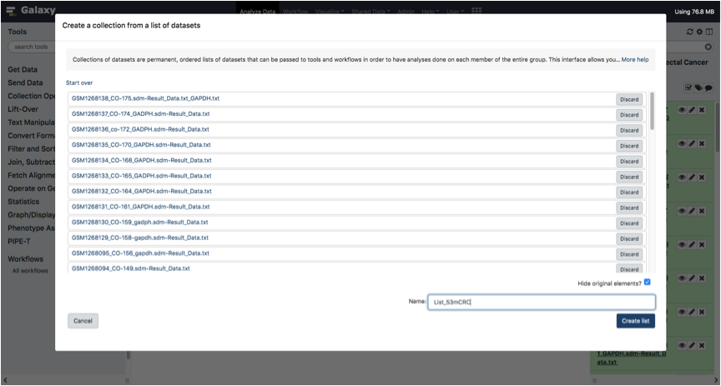Viewport: 721px width, 386px height.
Task: Discard the GSM1268136_co-172_GADPH dataset
Action: 629,131
